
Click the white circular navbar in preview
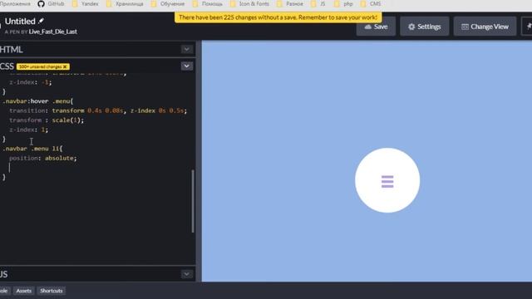[387, 180]
